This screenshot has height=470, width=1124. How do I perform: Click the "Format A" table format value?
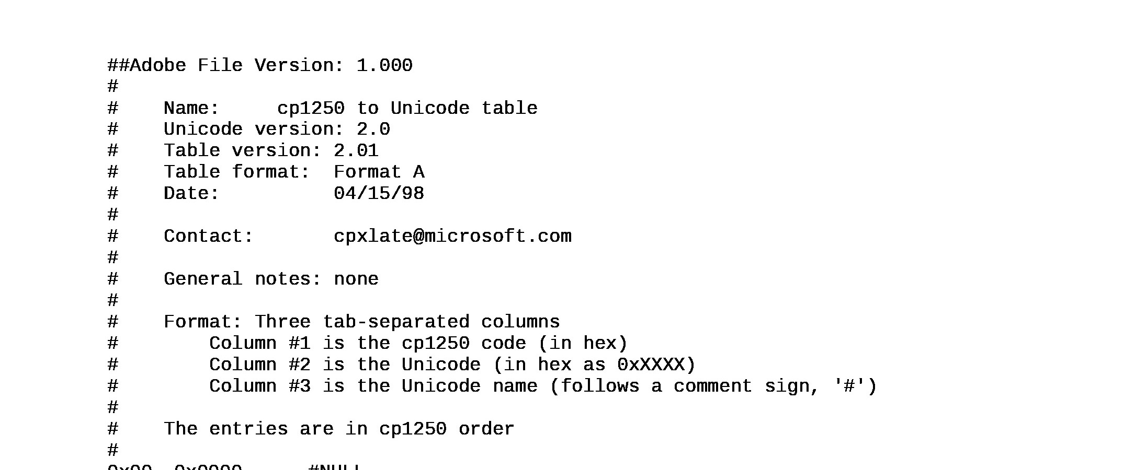[x=379, y=172]
